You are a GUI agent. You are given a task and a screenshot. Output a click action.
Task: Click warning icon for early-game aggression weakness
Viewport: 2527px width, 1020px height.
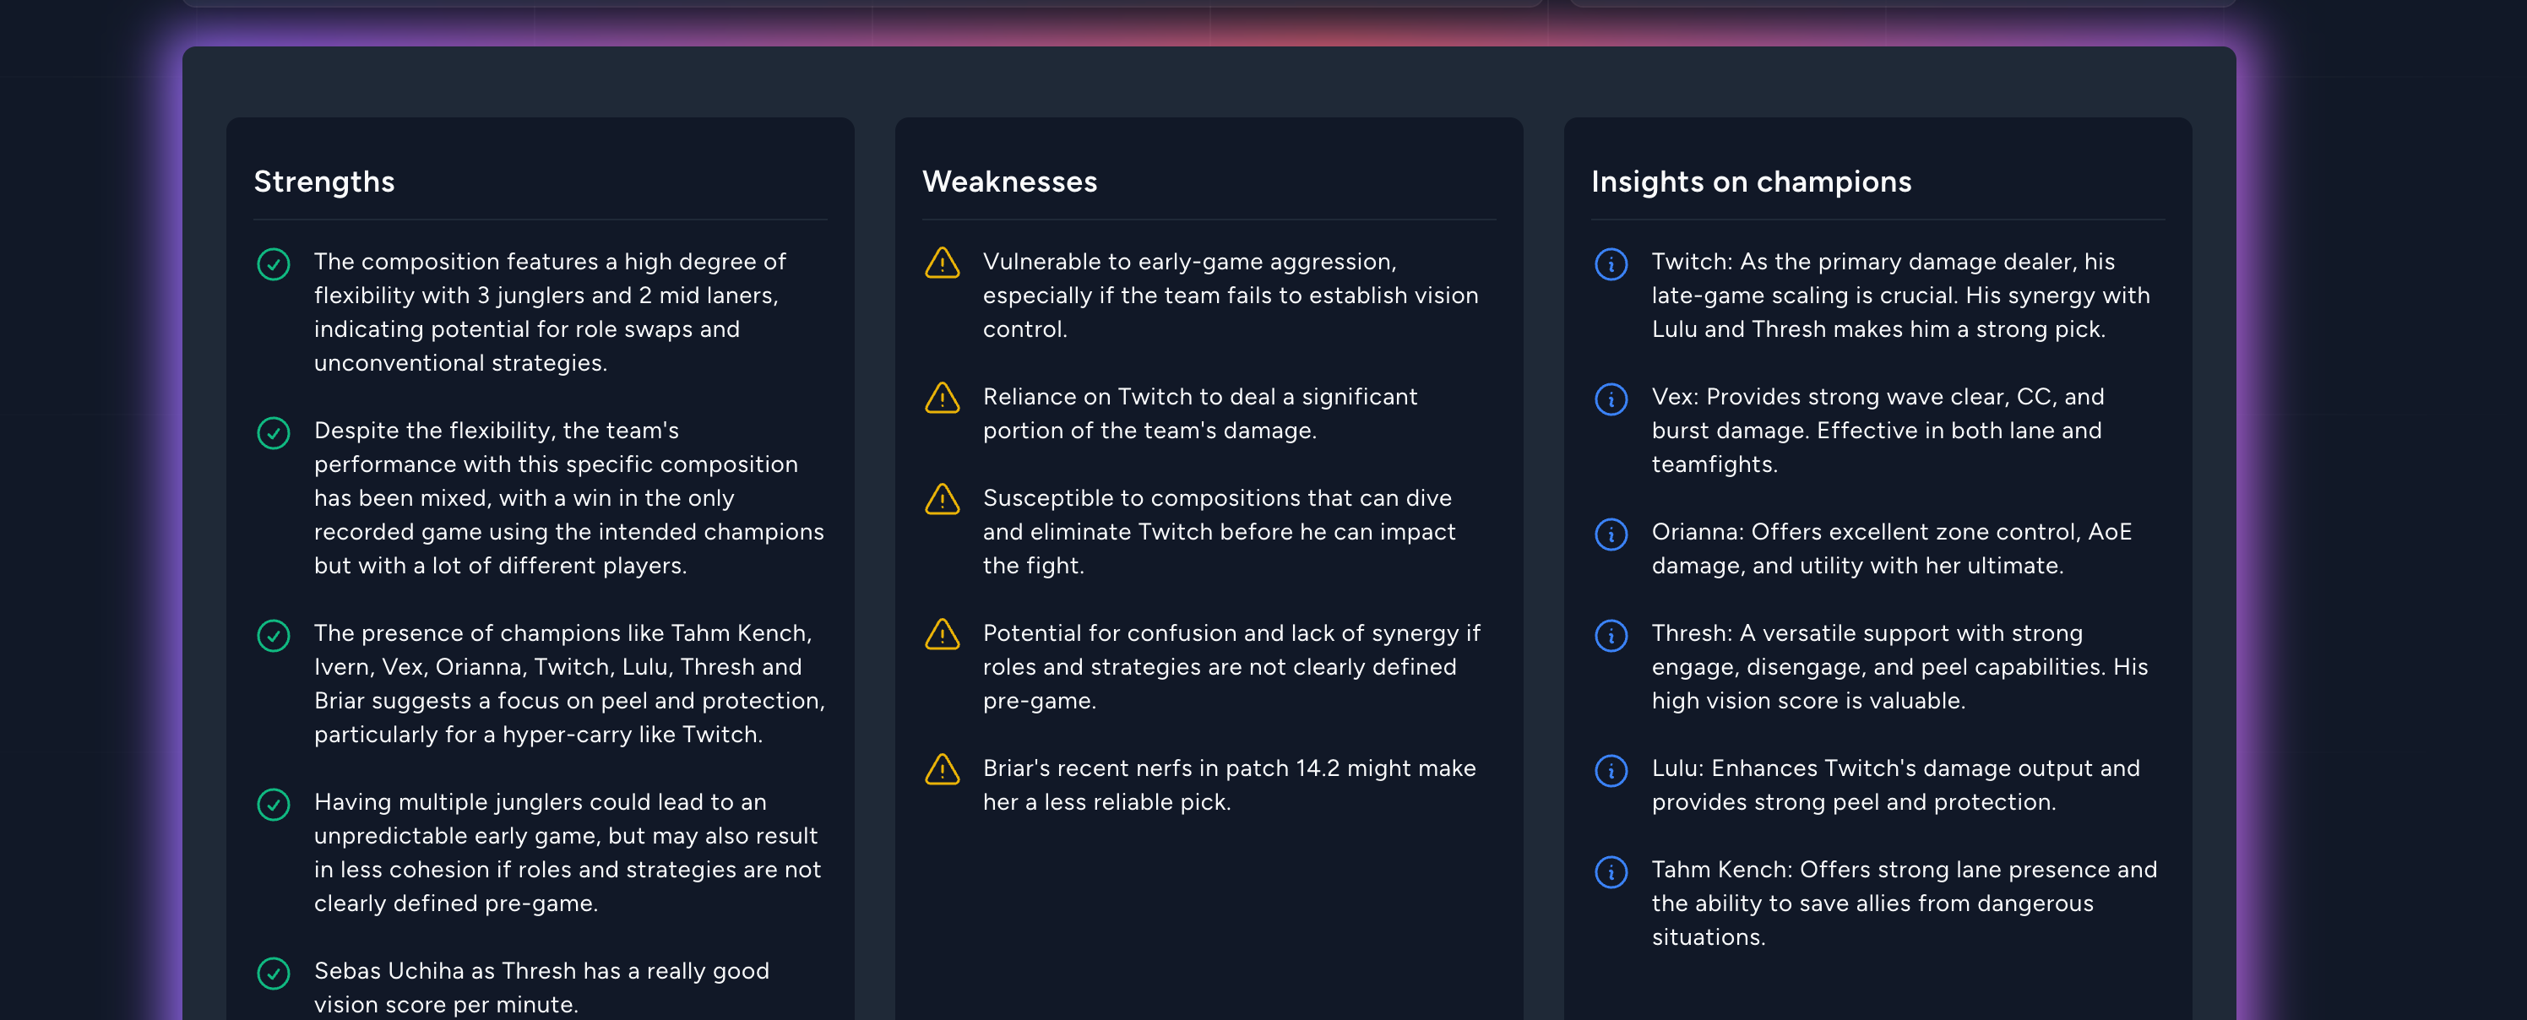click(x=942, y=263)
